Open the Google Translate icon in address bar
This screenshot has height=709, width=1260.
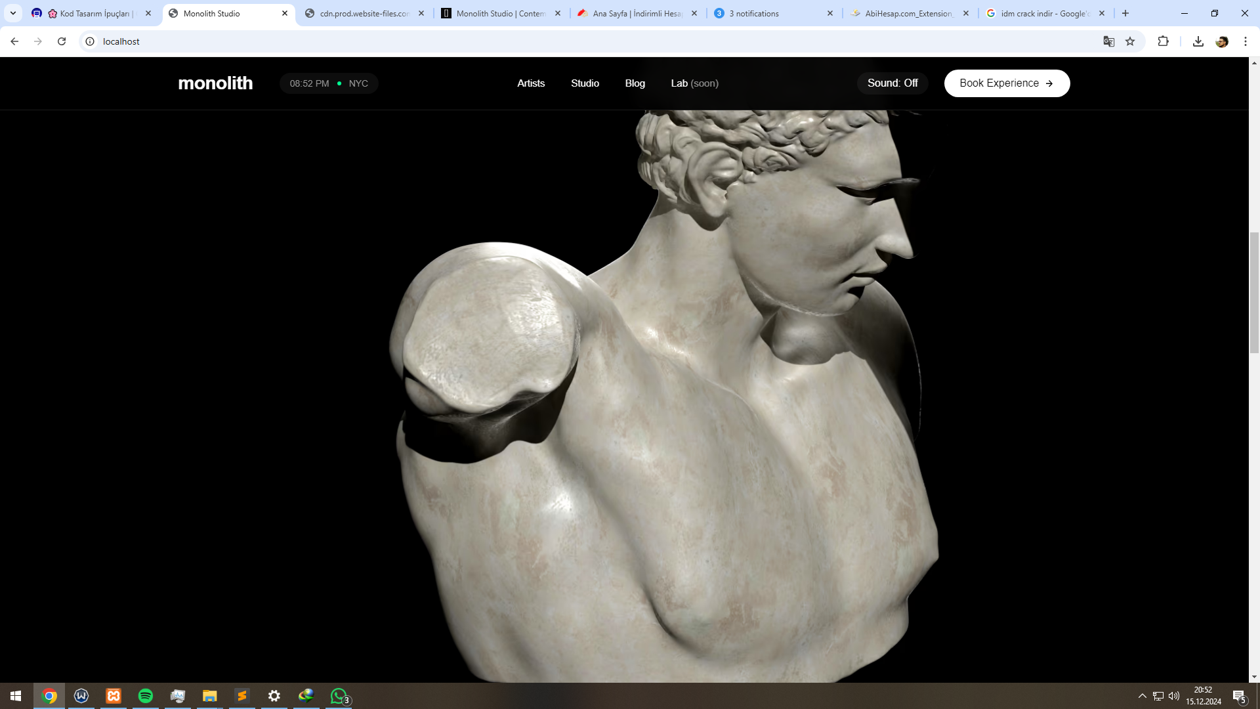[1109, 41]
